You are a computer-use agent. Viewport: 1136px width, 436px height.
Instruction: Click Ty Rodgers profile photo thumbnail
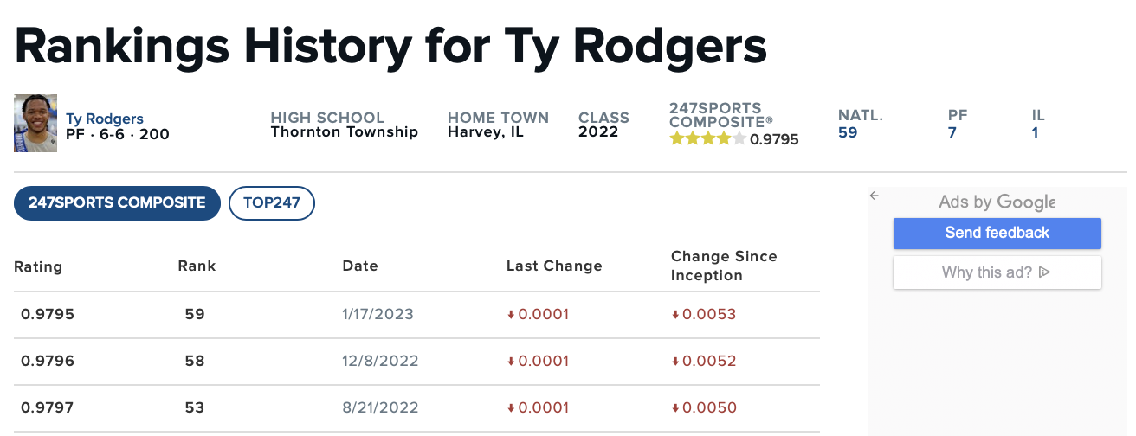click(35, 124)
